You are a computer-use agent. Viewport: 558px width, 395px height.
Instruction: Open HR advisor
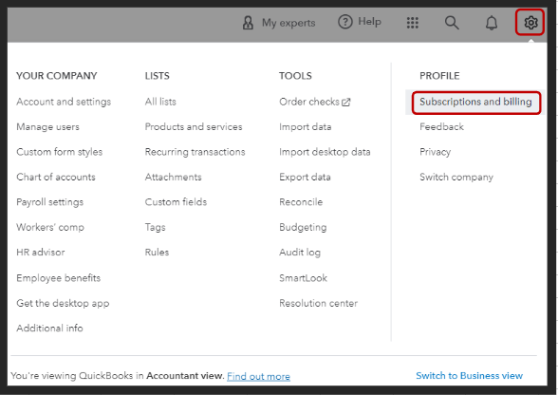[x=41, y=253]
